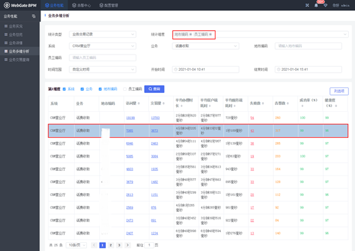Open the page size dropdown 10条/页
The image size is (355, 251).
coord(76,245)
